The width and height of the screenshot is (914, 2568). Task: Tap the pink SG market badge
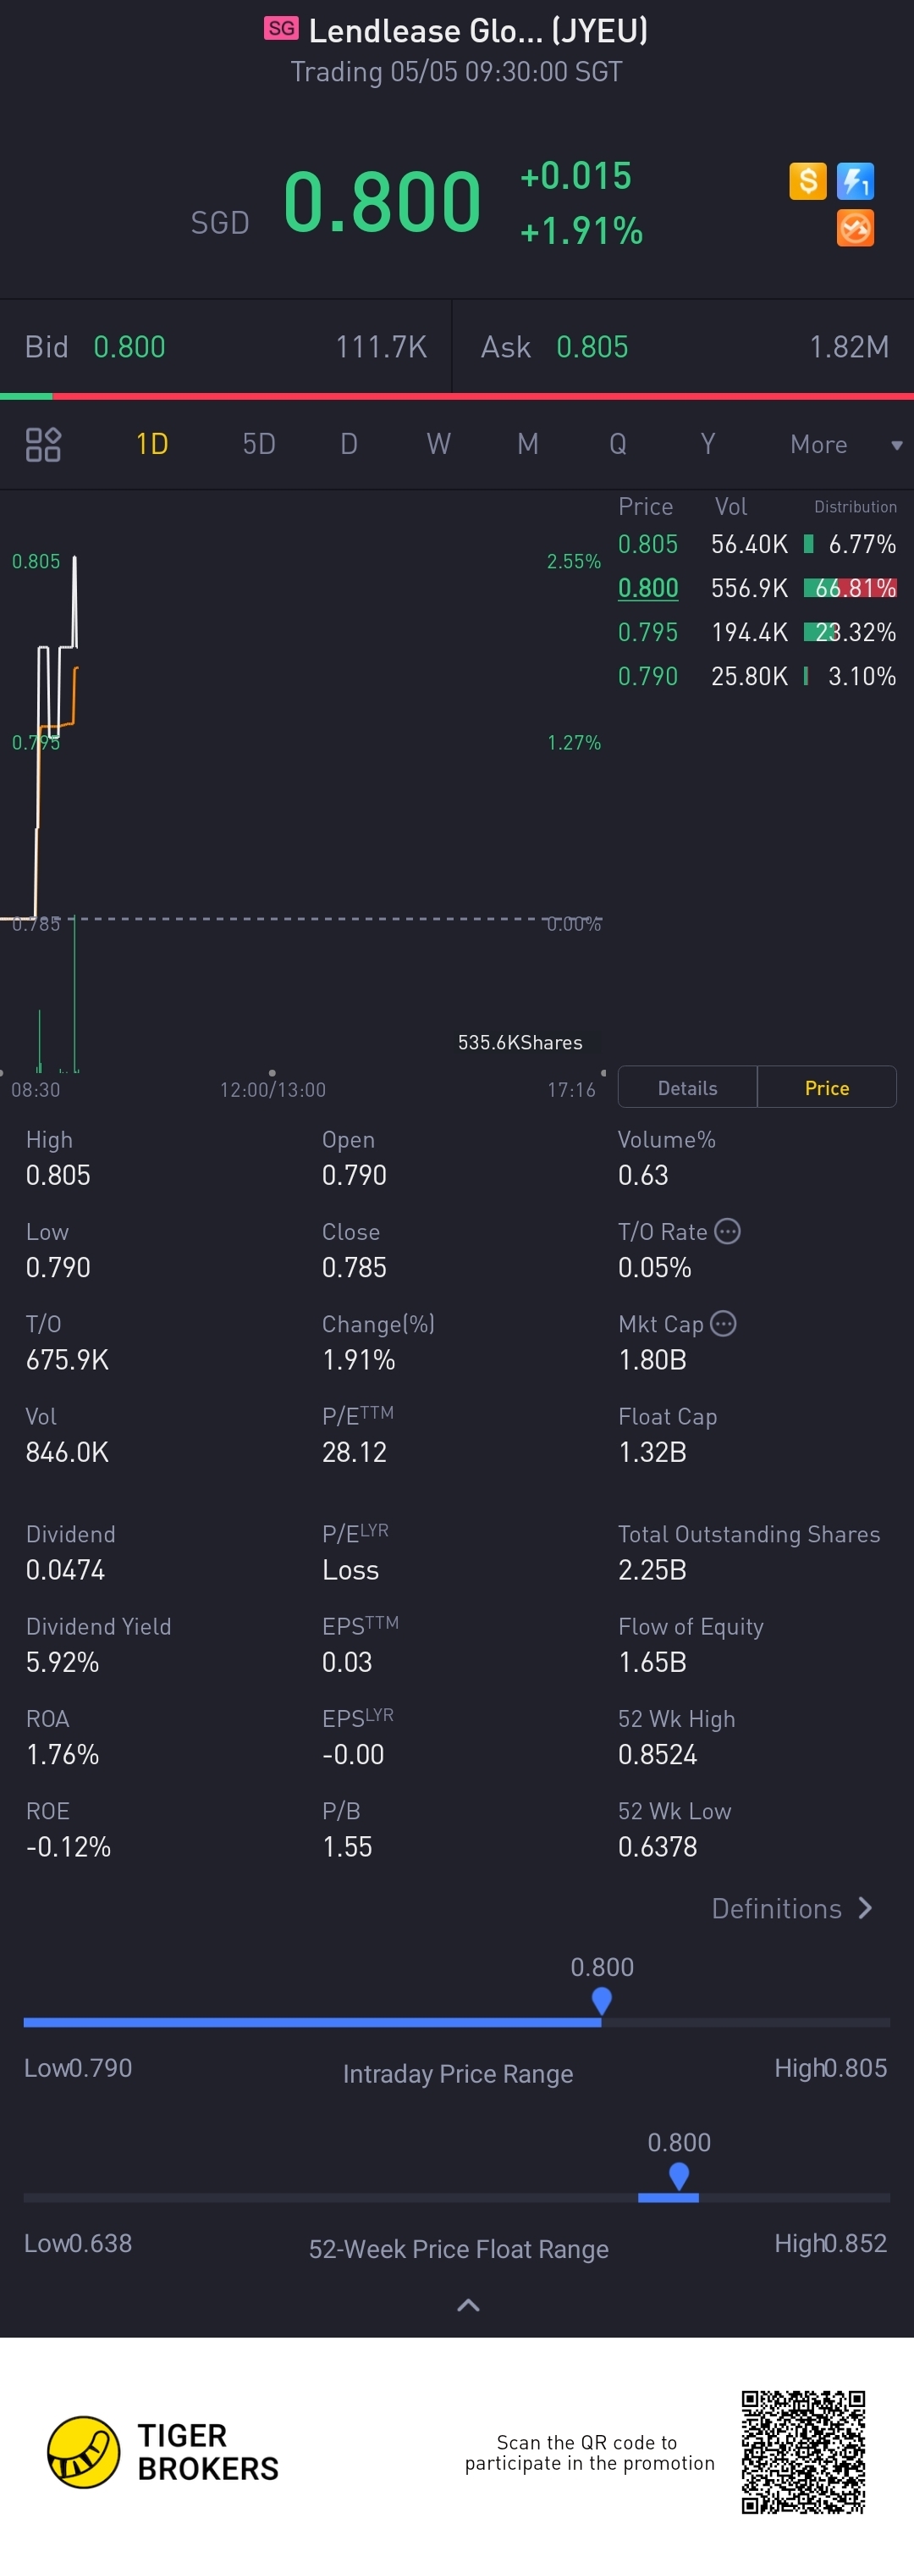click(281, 28)
